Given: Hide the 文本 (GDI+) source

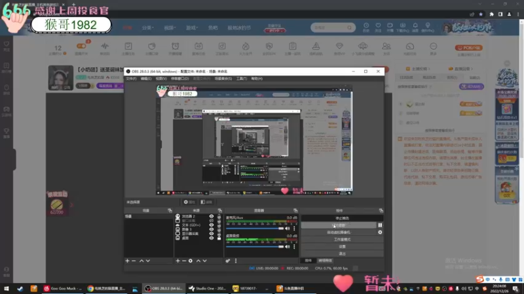Looking at the screenshot, I should [211, 225].
